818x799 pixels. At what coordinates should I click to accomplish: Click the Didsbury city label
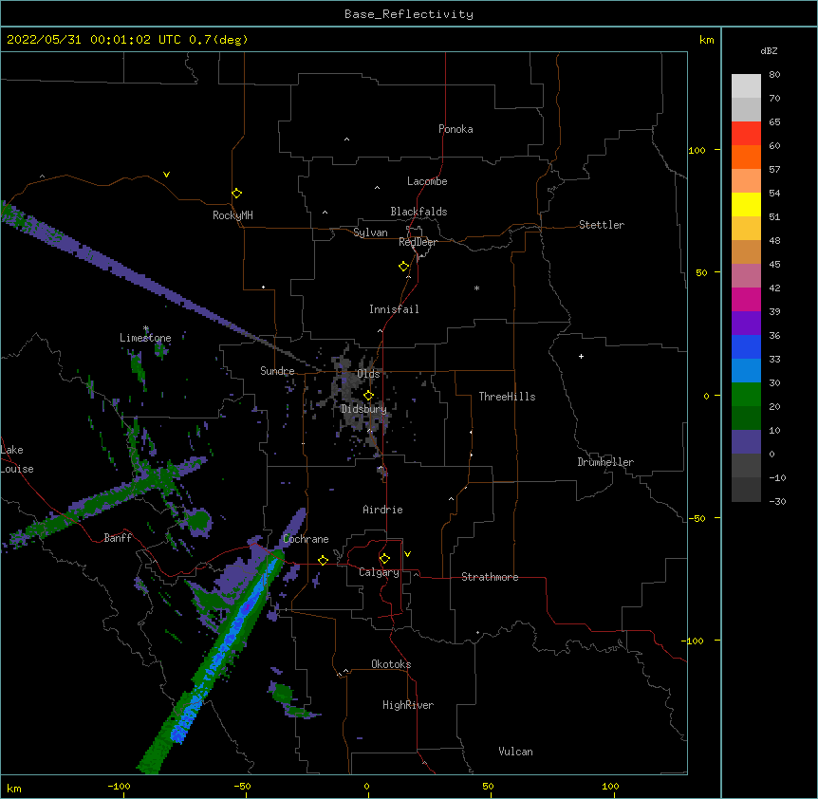tap(363, 409)
